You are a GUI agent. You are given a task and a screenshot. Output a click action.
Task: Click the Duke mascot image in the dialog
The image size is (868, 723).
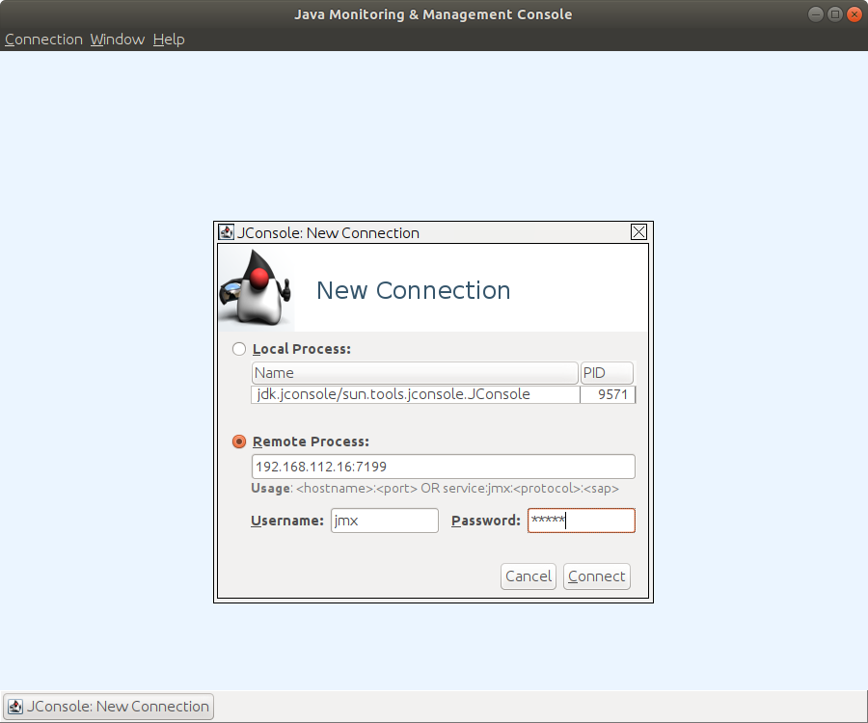click(x=256, y=287)
